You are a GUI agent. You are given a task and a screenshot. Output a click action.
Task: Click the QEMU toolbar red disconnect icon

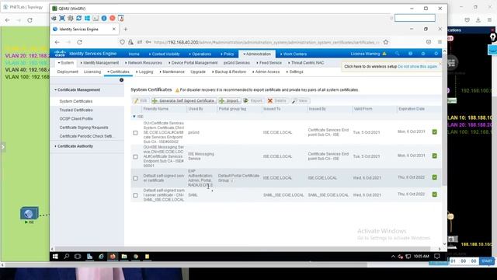pyautogui.click(x=112, y=18)
